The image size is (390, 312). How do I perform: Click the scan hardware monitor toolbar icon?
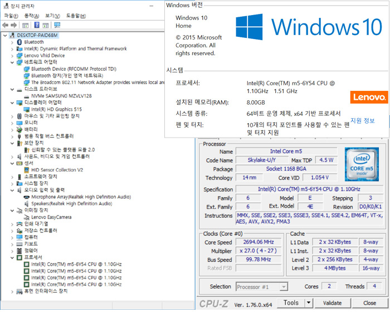tap(57, 25)
